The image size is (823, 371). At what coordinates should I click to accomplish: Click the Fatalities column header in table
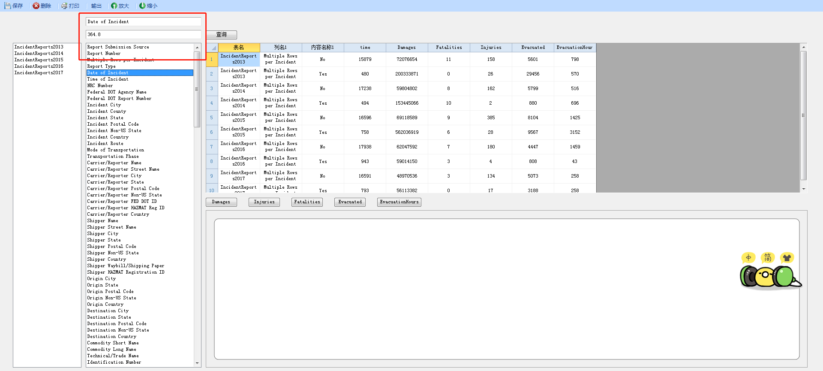click(x=449, y=48)
